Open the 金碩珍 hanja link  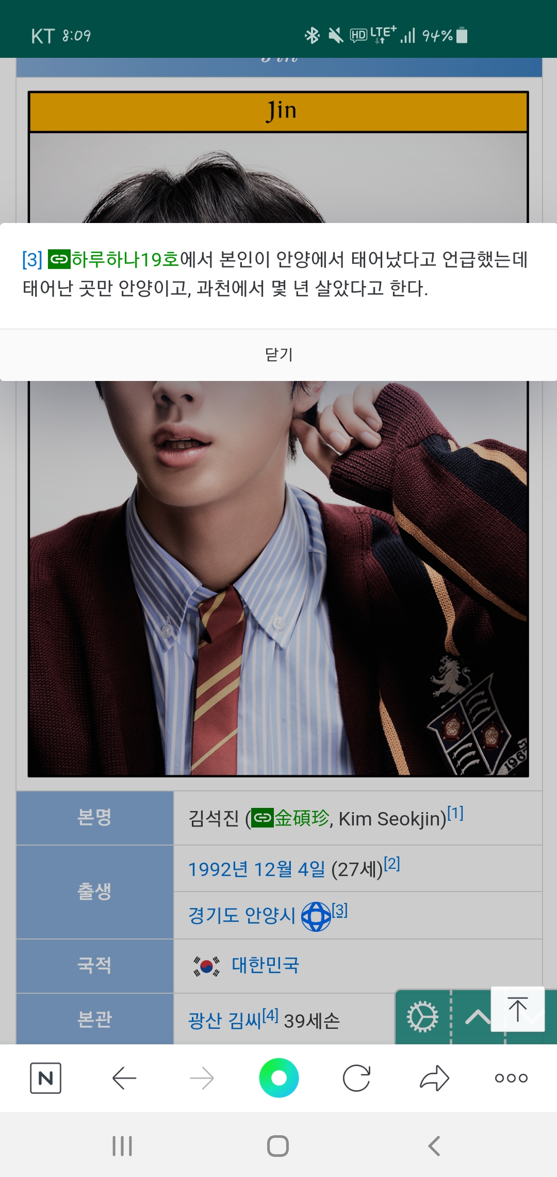(290, 818)
